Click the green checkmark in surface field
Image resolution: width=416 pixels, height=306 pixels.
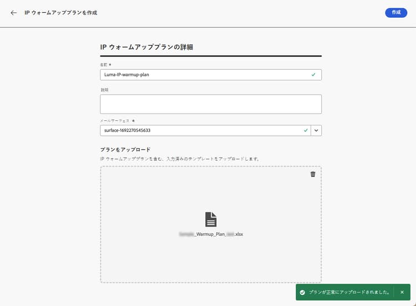point(306,130)
